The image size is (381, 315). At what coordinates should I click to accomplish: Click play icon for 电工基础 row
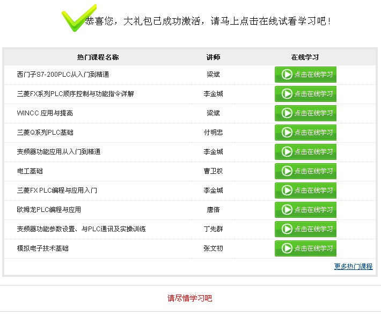[x=287, y=171]
